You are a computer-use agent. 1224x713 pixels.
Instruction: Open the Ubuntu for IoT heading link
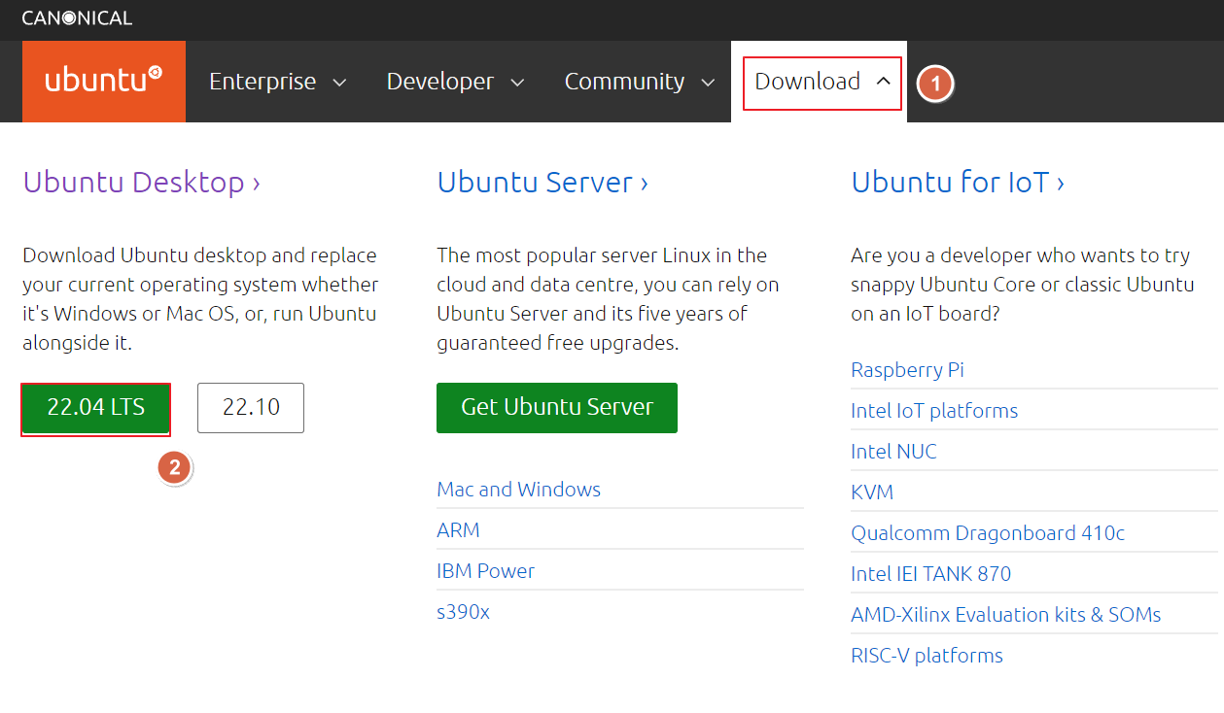pyautogui.click(x=958, y=183)
